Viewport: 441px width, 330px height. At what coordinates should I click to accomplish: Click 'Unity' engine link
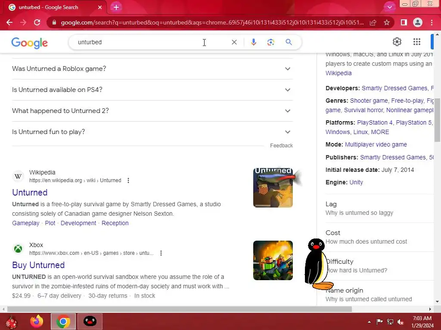[x=356, y=182]
